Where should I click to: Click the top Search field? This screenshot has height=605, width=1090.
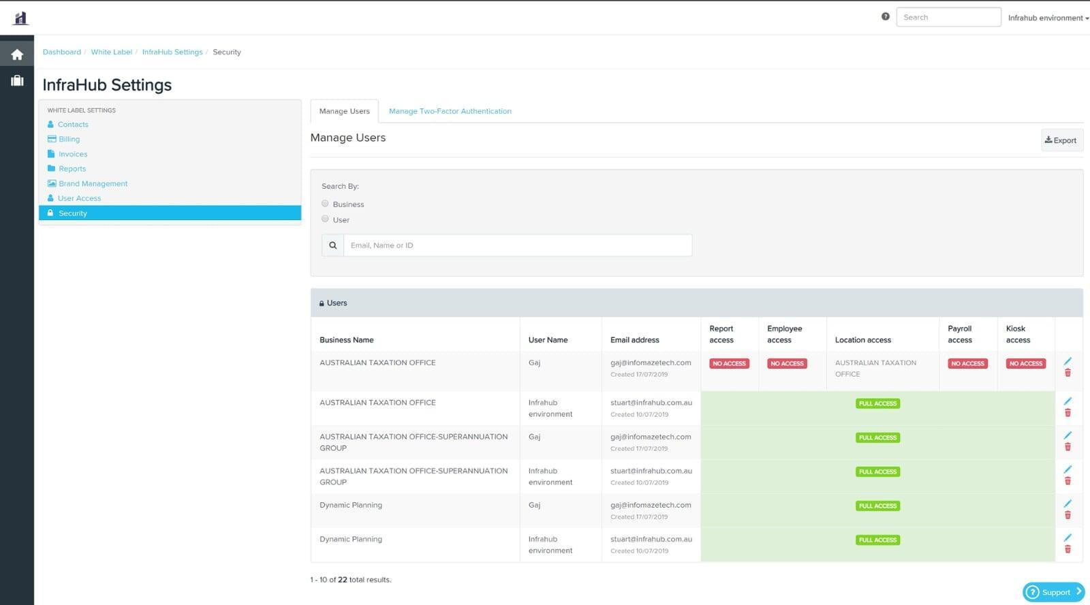pos(948,17)
